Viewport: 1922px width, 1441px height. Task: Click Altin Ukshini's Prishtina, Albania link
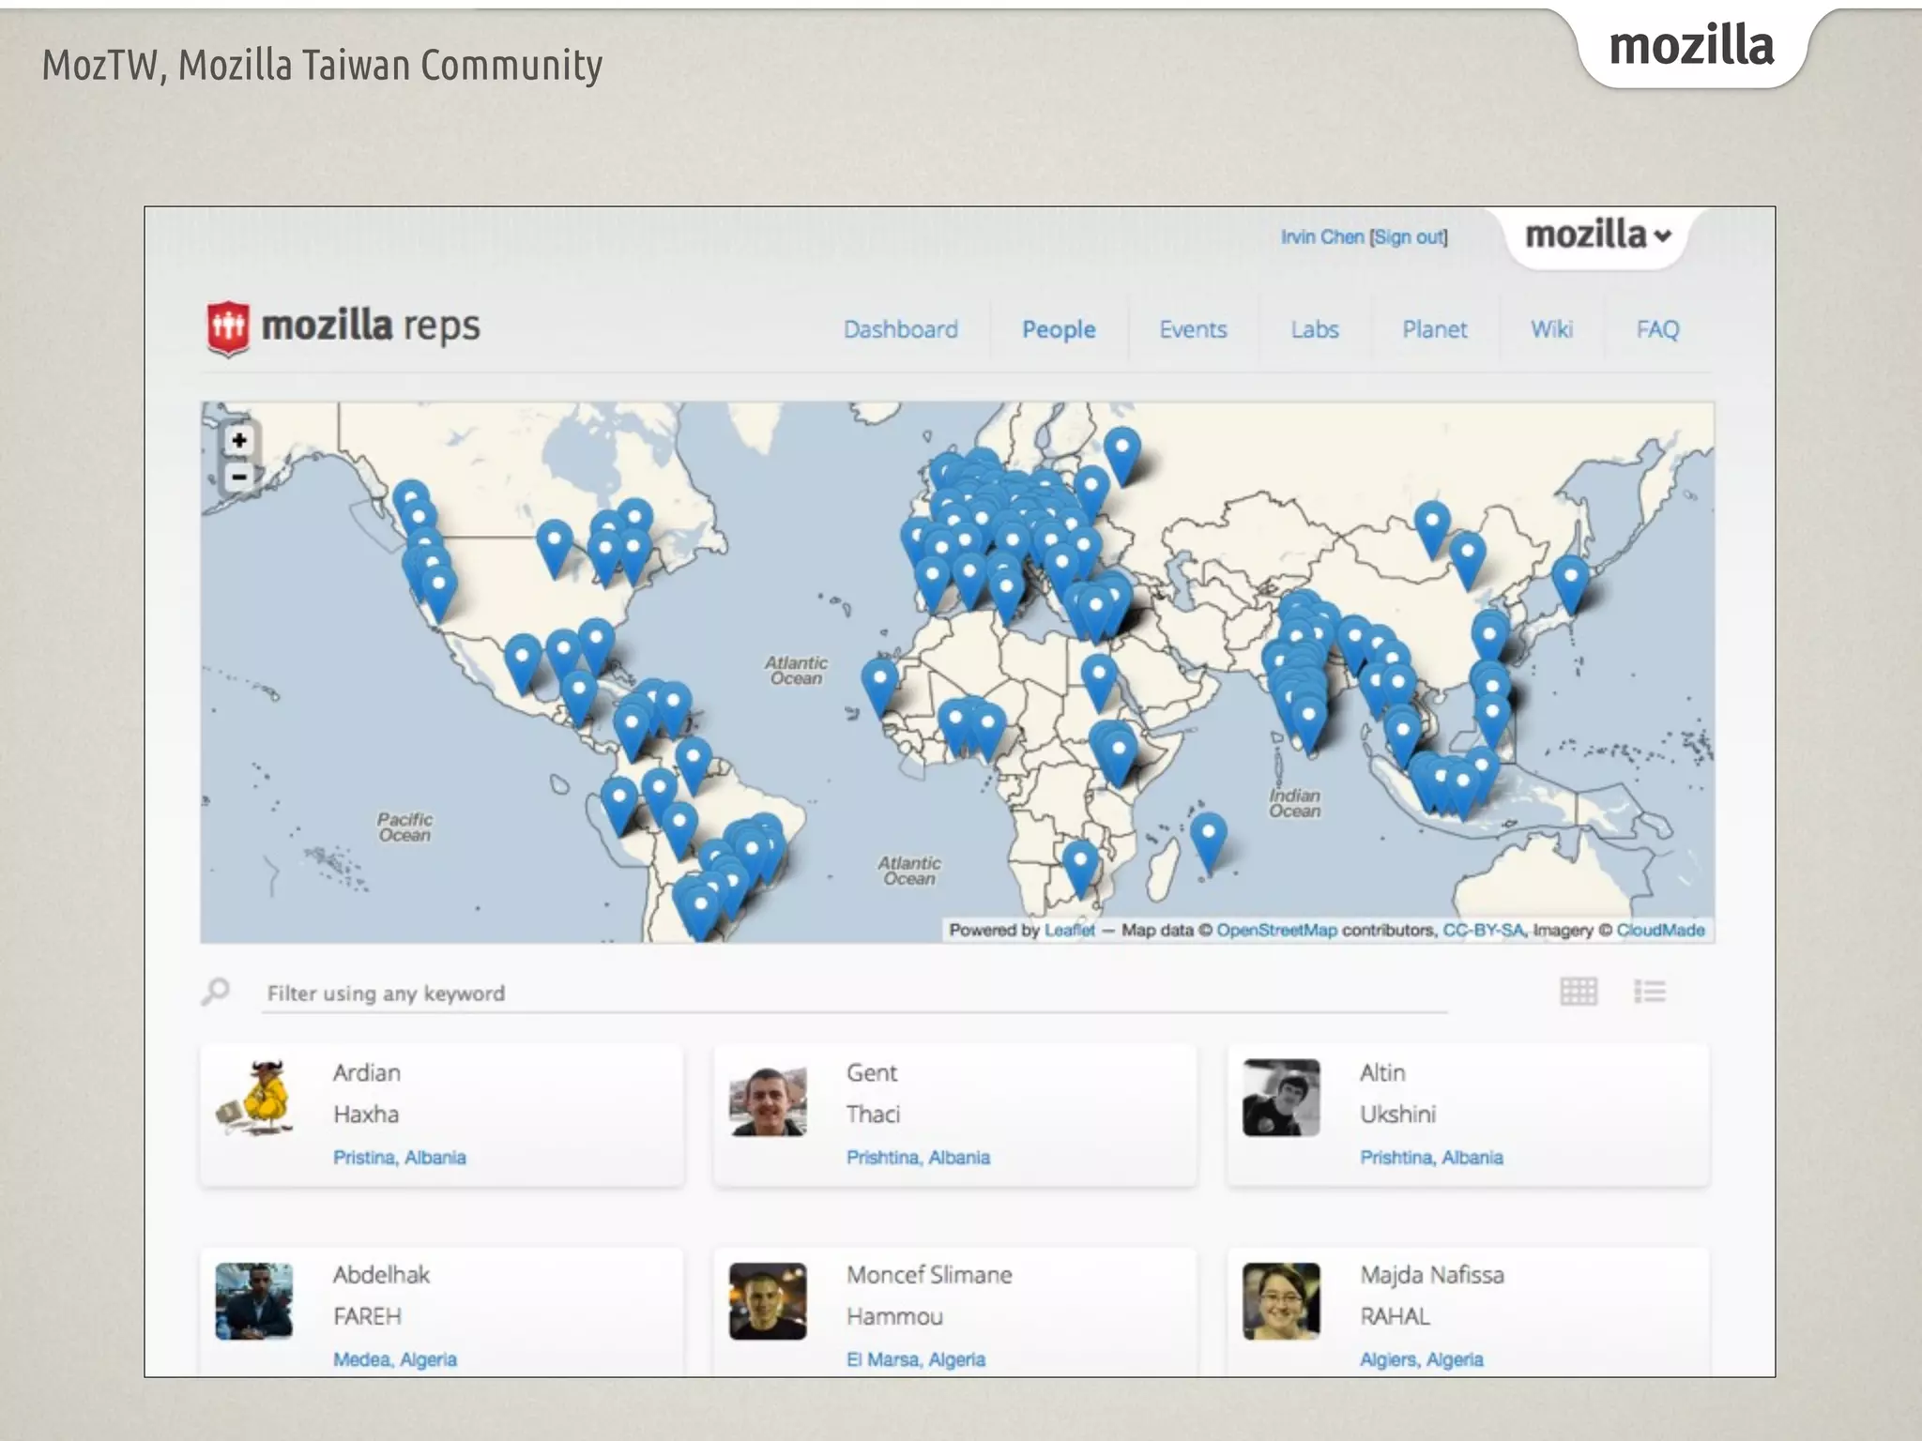point(1431,1158)
